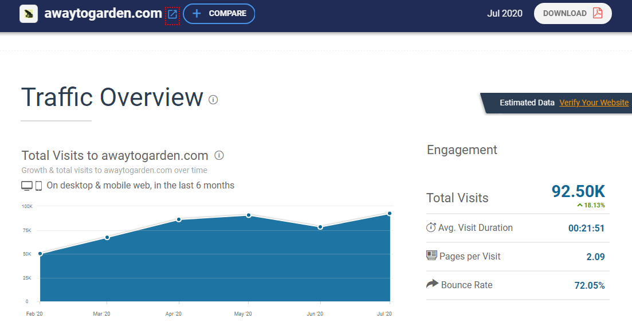Image resolution: width=632 pixels, height=334 pixels.
Task: Click the COMPARE button
Action: click(x=219, y=14)
